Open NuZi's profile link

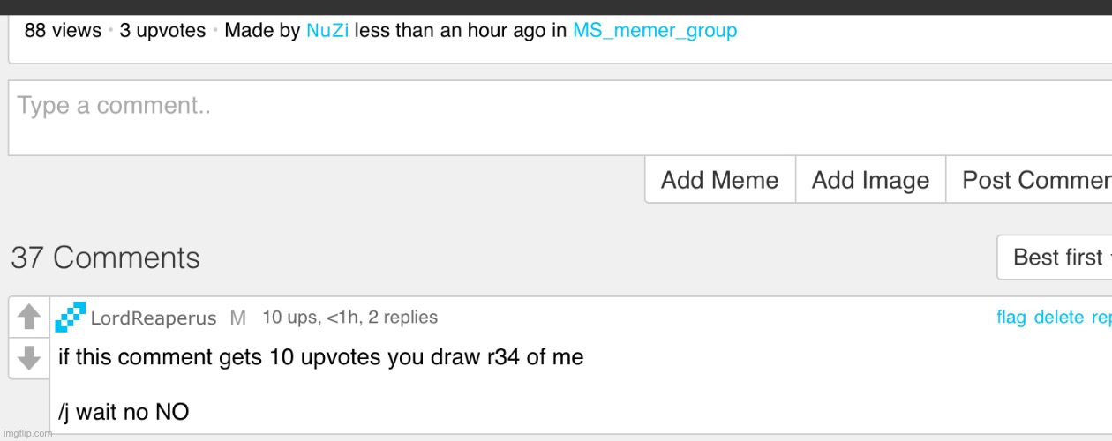click(327, 30)
